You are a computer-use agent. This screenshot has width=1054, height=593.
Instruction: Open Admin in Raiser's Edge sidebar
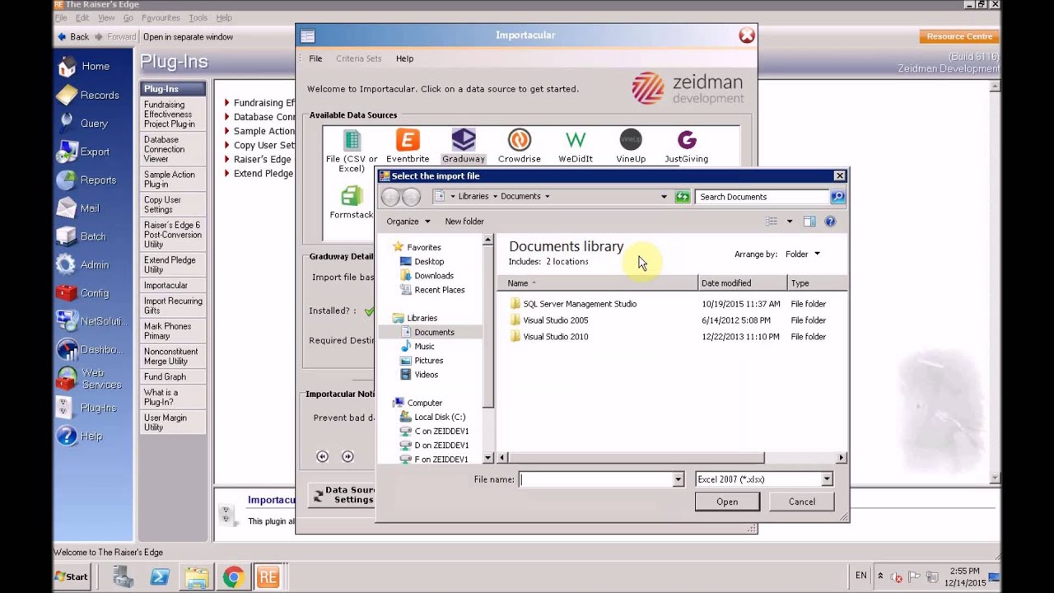[x=83, y=264]
